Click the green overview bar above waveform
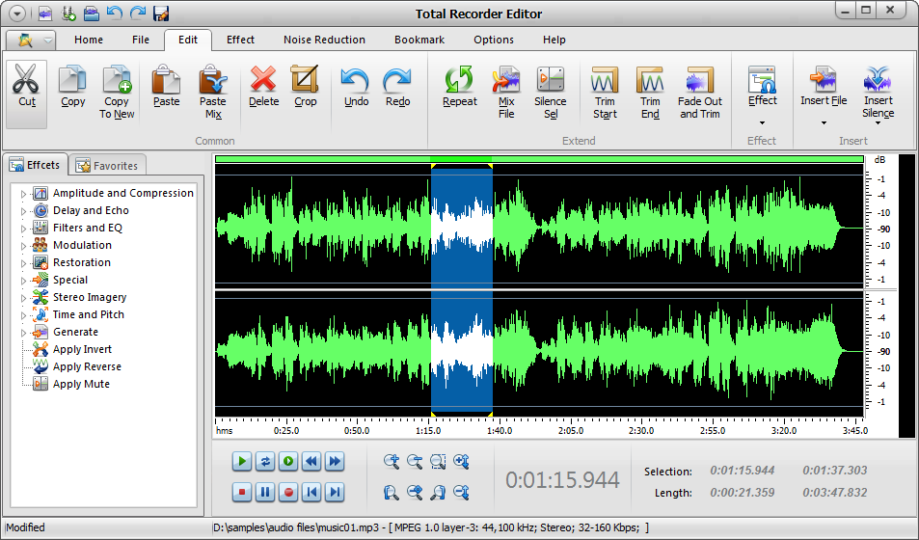 [539, 159]
